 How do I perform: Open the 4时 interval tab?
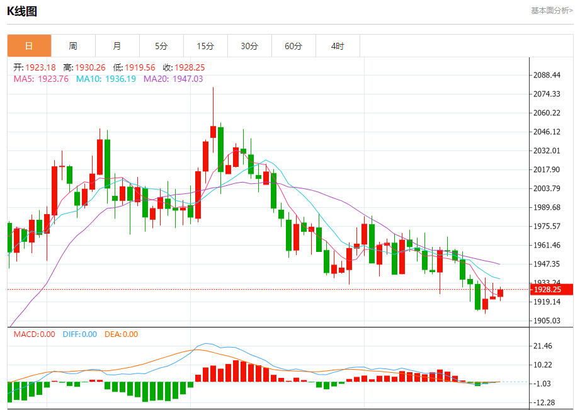pos(338,46)
